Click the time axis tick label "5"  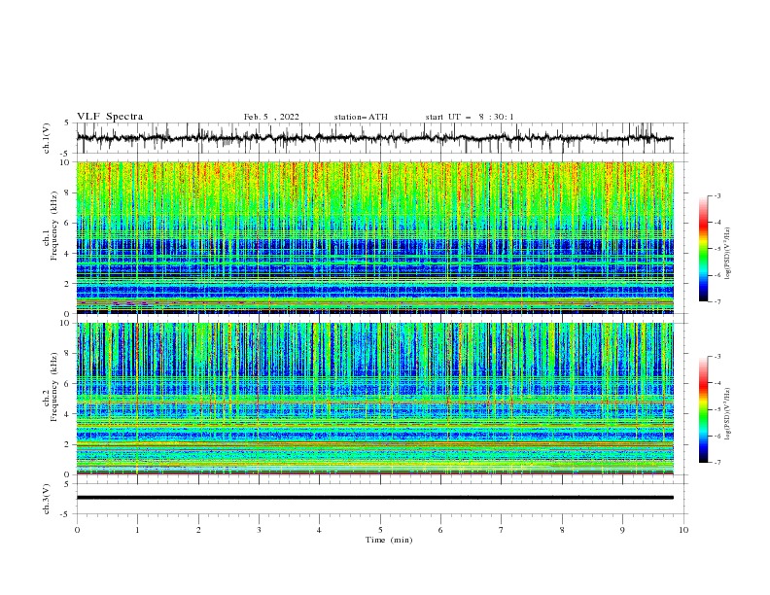[380, 530]
